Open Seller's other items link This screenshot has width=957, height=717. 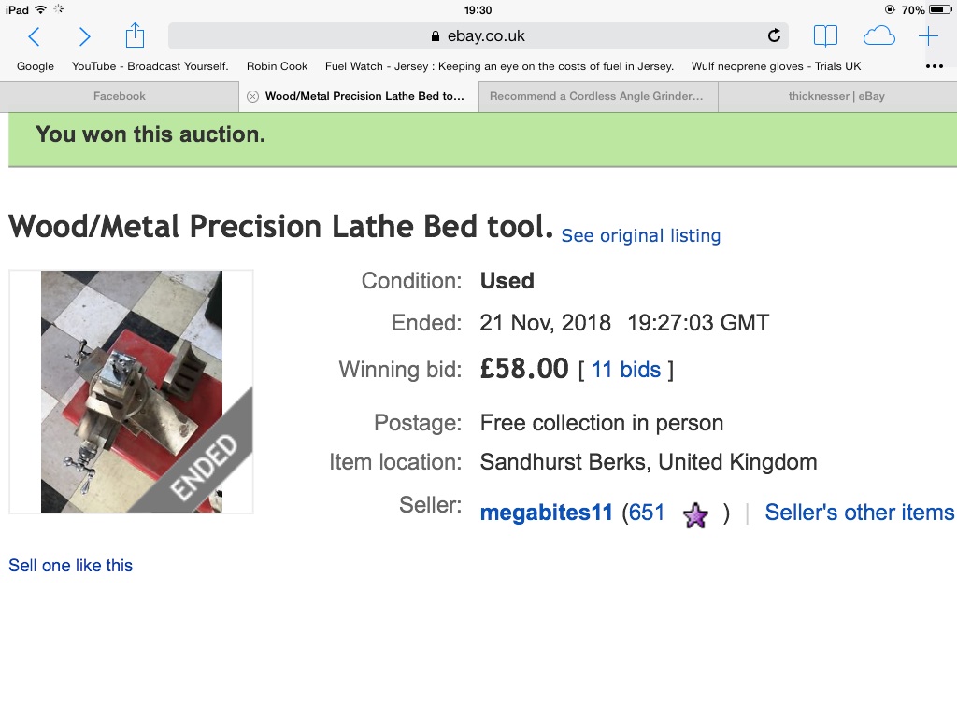click(859, 513)
